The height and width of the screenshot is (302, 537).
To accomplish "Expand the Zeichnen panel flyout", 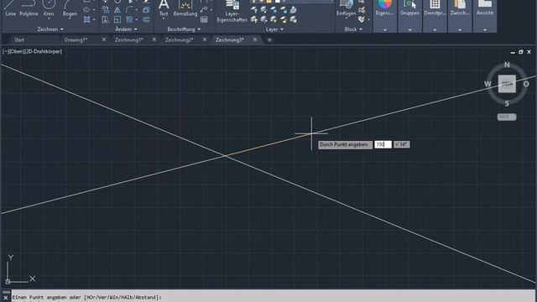I will [x=50, y=29].
